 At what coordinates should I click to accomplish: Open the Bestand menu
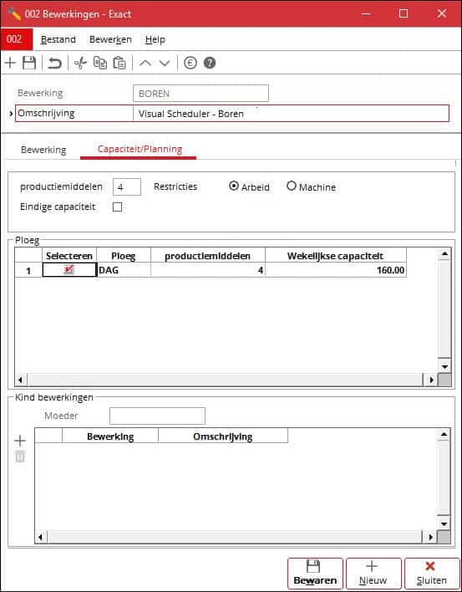pyautogui.click(x=58, y=39)
